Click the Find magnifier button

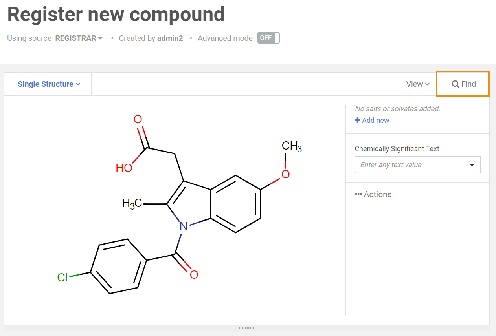(463, 84)
